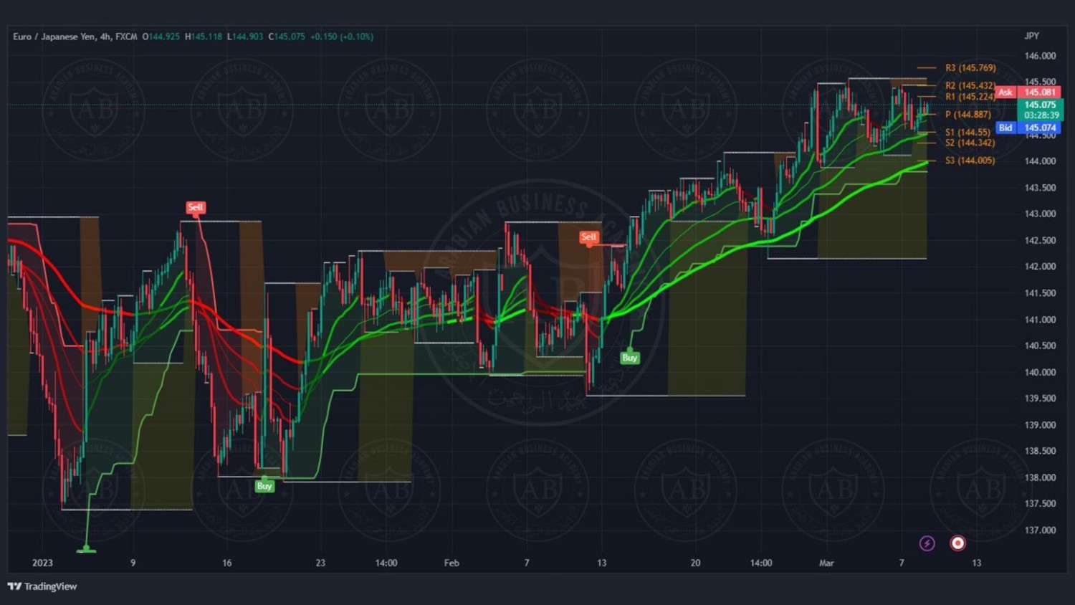
Task: Select the S3 (144.005) pivot label
Action: click(x=970, y=161)
